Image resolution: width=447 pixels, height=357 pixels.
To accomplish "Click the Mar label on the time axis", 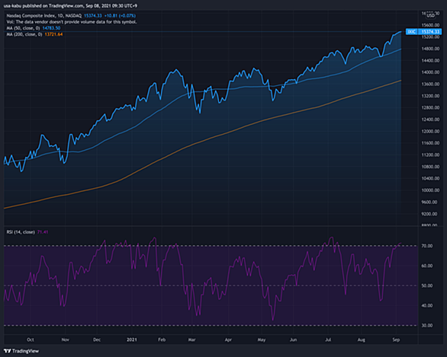I will click(192, 339).
